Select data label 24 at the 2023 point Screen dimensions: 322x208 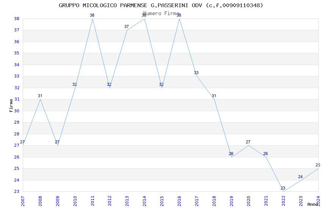click(300, 177)
